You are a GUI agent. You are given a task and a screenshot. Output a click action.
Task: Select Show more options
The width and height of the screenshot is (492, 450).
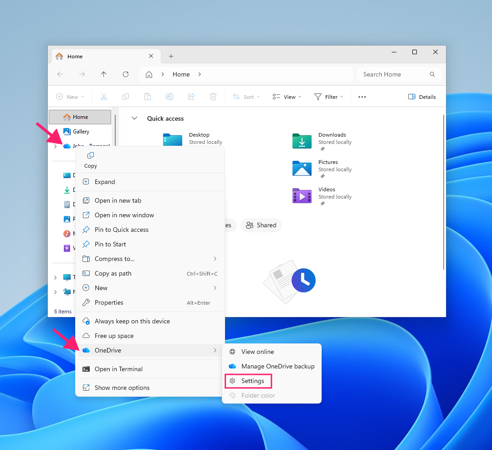(x=150, y=388)
